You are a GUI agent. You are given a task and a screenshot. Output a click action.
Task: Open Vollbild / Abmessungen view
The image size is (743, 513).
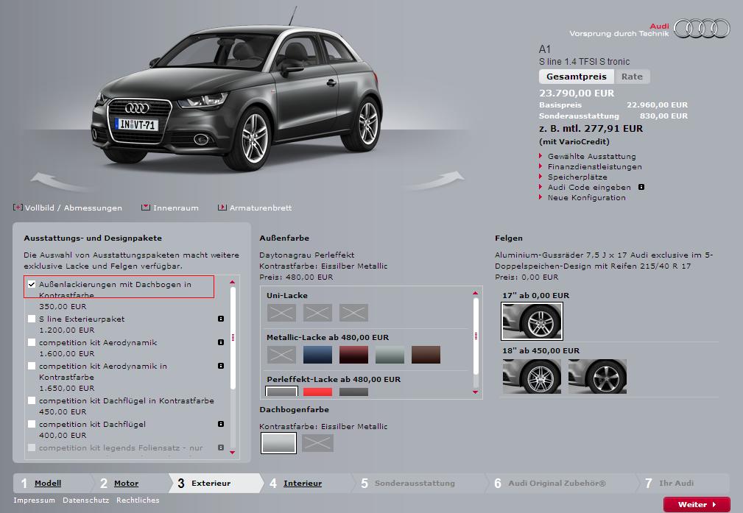(x=74, y=208)
